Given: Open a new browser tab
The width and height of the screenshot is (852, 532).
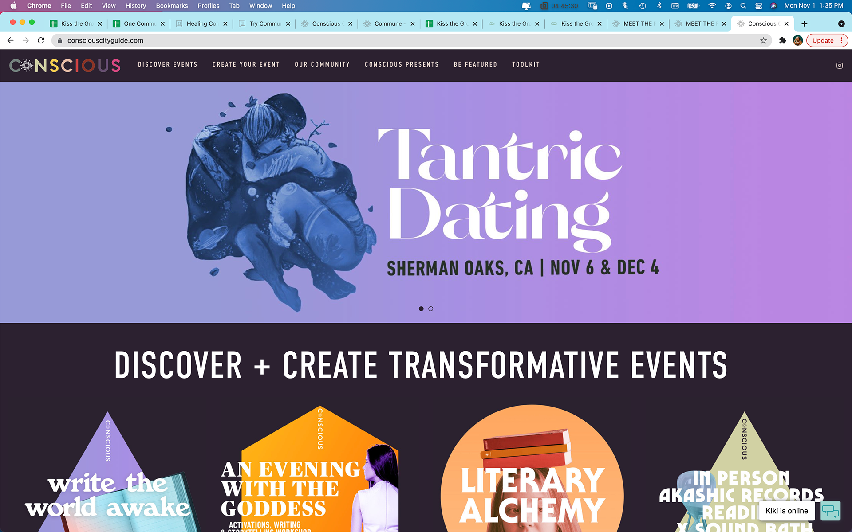Looking at the screenshot, I should pos(805,23).
